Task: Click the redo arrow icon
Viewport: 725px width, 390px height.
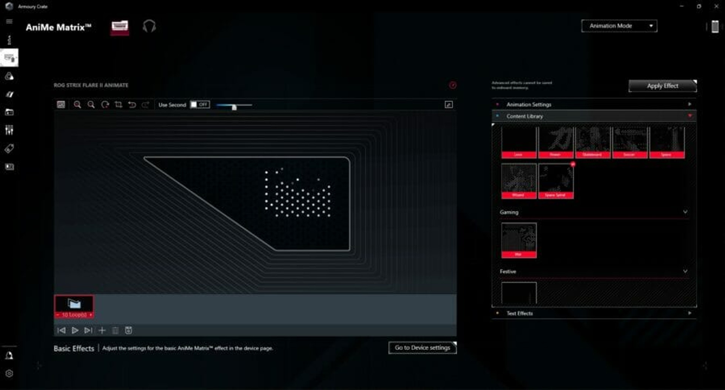Action: (145, 105)
